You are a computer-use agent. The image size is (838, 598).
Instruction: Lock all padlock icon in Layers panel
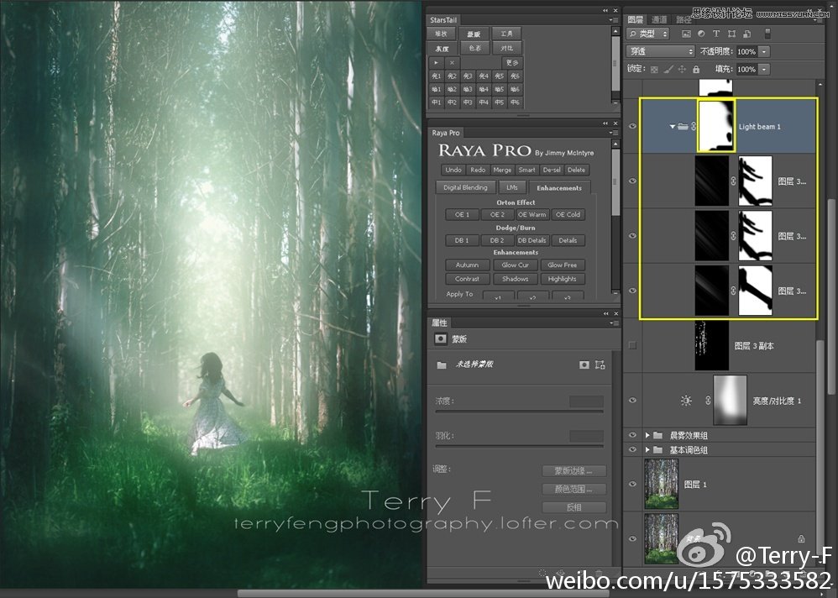coord(696,69)
